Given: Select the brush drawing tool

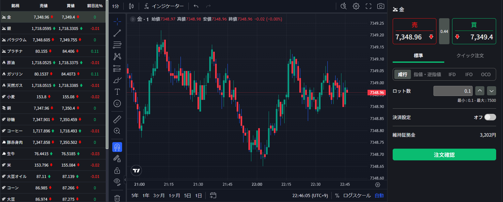Looking at the screenshot, I should click(x=117, y=80).
